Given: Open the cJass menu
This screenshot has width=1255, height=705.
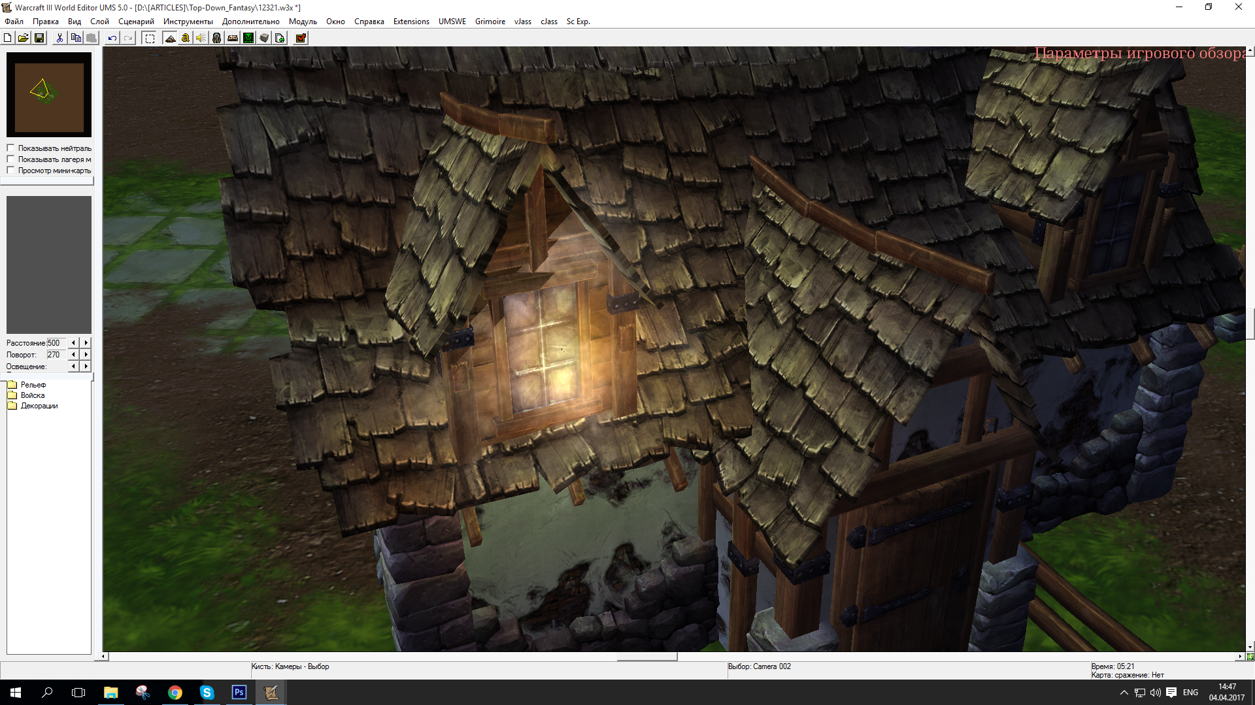Looking at the screenshot, I should coord(549,22).
